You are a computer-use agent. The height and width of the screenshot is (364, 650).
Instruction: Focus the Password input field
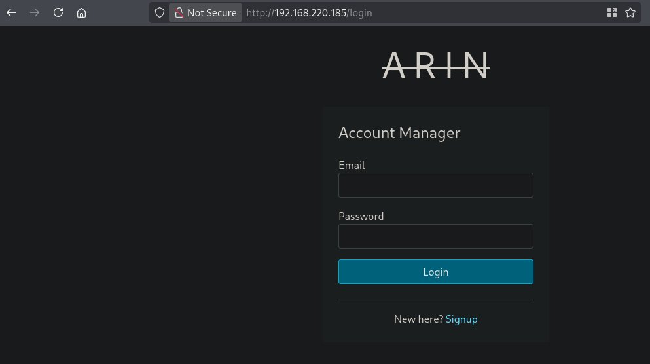click(x=436, y=236)
